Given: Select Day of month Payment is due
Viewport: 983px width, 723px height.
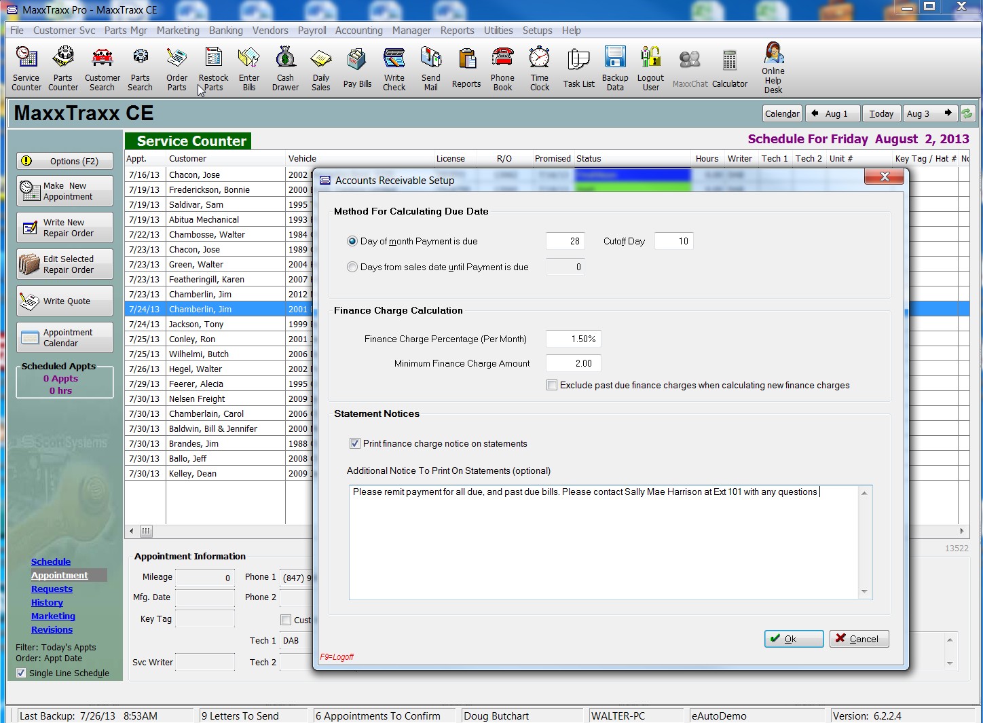Looking at the screenshot, I should 352,241.
